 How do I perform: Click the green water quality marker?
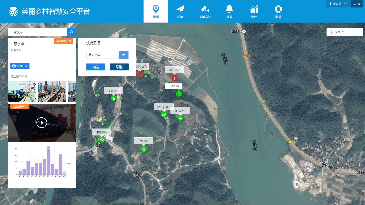143,149
